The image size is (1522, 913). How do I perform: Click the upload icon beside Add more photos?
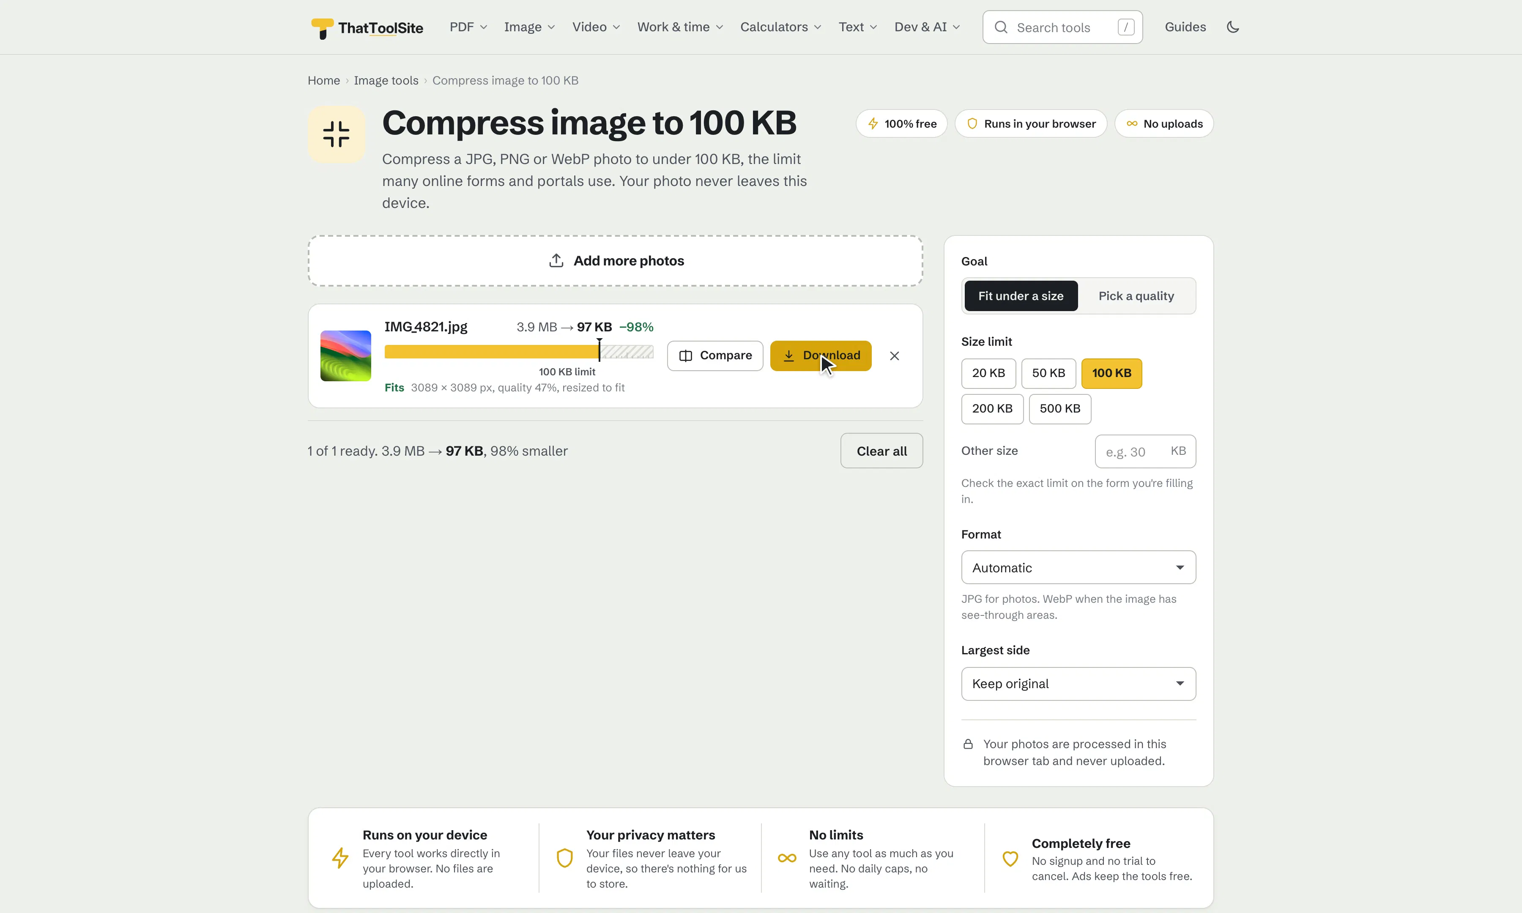click(x=556, y=261)
